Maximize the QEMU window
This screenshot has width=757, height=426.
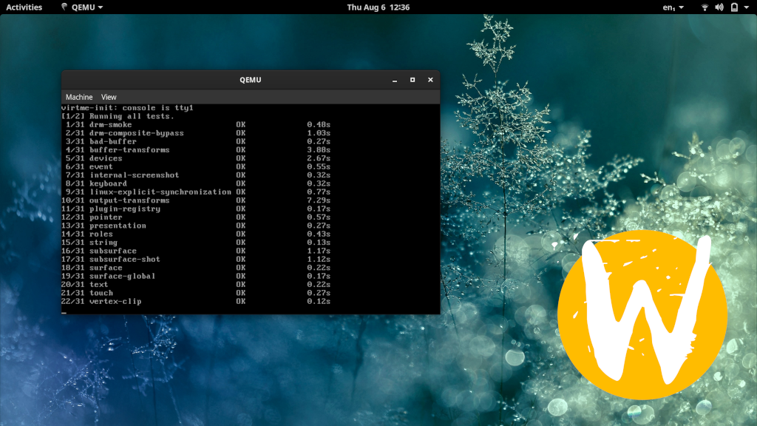(413, 80)
